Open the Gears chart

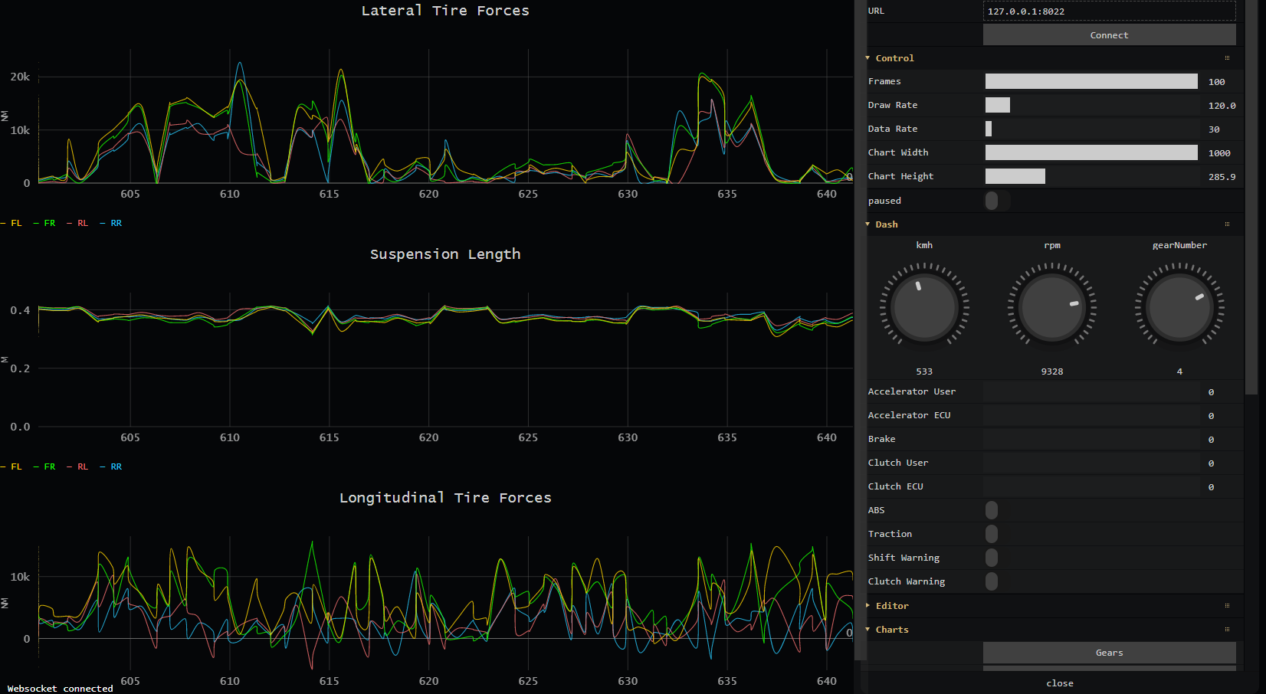pos(1109,652)
